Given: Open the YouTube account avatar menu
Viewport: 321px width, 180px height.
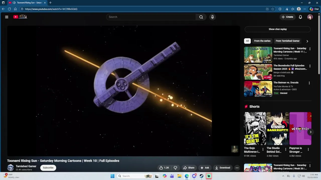Looking at the screenshot, I should [x=310, y=17].
